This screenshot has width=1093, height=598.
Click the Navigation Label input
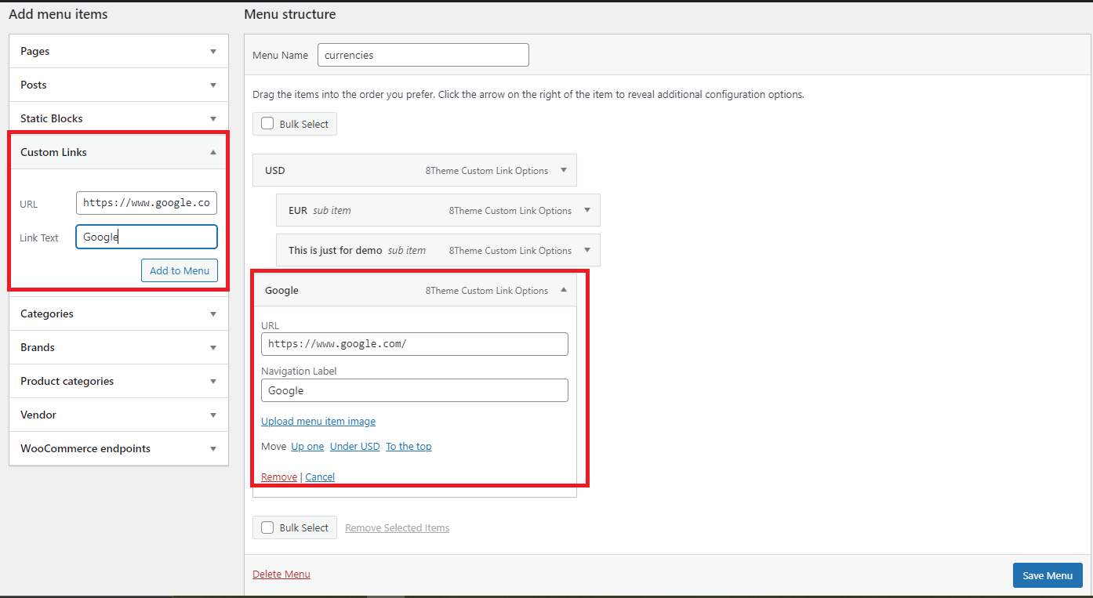tap(414, 390)
